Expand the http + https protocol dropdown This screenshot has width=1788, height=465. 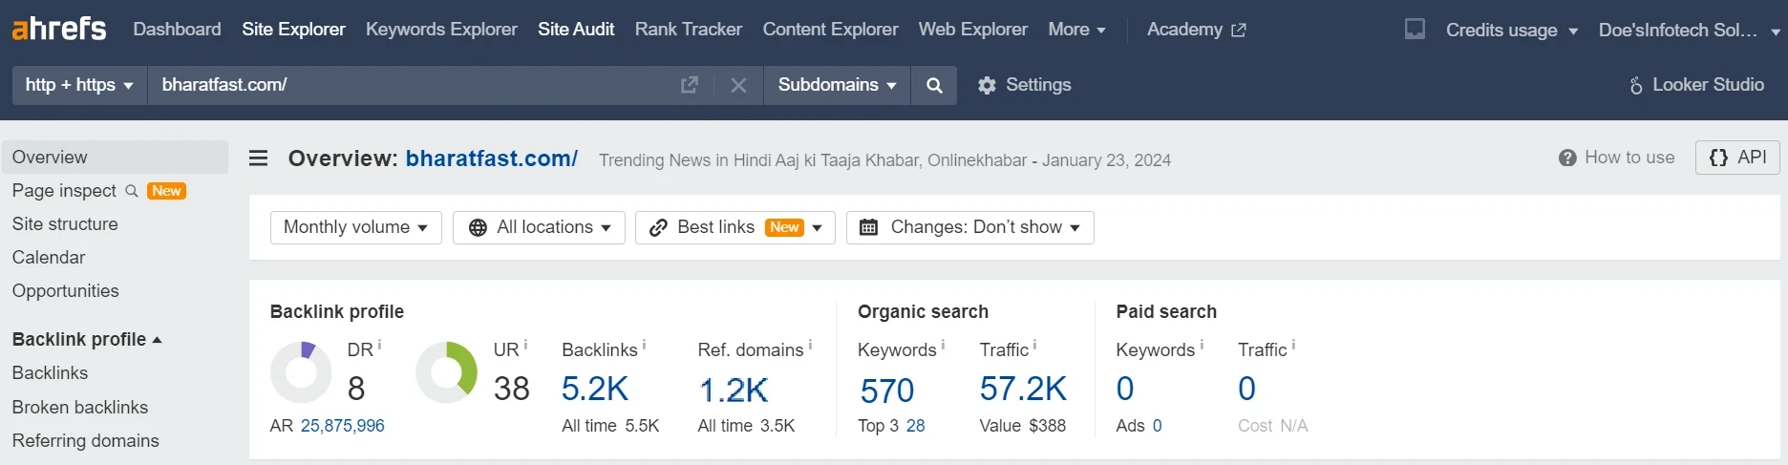[x=79, y=85]
